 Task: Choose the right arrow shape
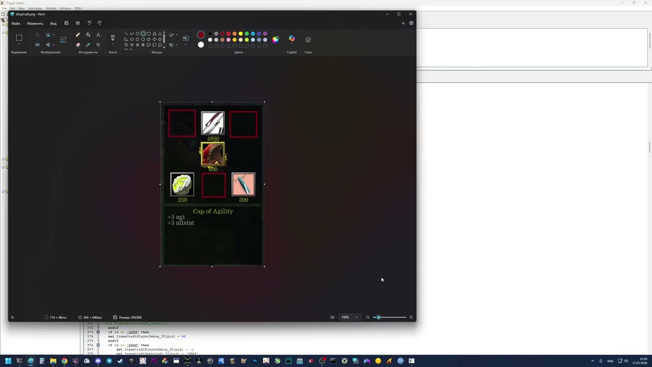[149, 39]
